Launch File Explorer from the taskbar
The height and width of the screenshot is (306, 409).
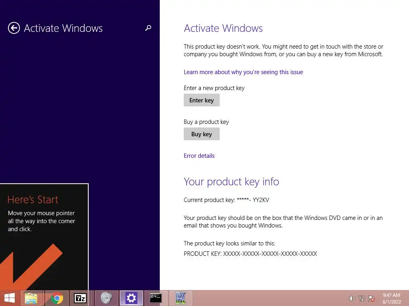(31, 298)
